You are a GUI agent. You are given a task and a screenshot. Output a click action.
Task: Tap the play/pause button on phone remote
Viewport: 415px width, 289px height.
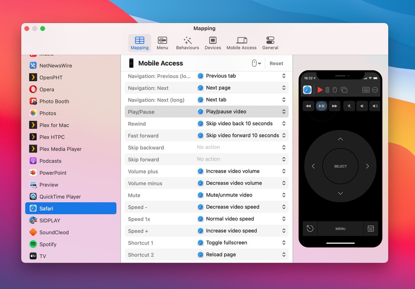pyautogui.click(x=321, y=106)
